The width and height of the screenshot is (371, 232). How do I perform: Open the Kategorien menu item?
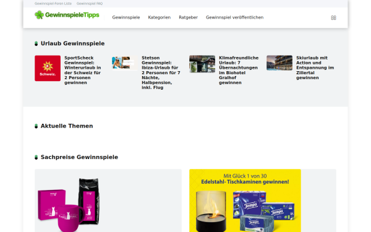tap(160, 17)
